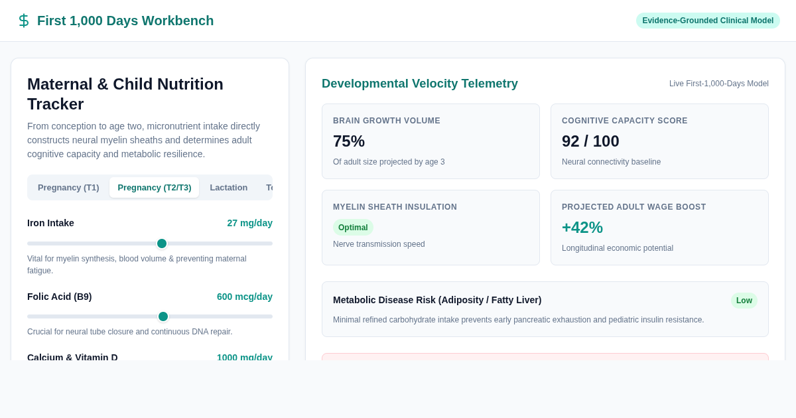Click the Evidence-Grounded Clinical Model badge
The height and width of the screenshot is (418, 796).
tap(708, 21)
